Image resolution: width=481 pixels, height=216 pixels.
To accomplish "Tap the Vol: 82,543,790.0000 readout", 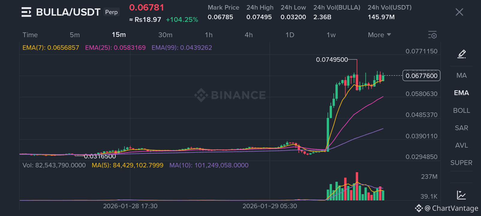I will pos(54,165).
